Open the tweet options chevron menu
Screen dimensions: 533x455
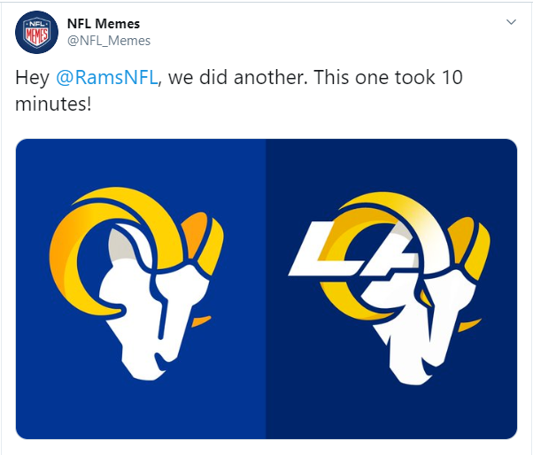(510, 21)
